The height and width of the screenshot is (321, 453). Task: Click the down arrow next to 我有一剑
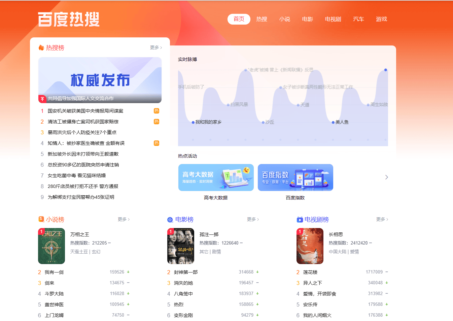click(x=128, y=272)
